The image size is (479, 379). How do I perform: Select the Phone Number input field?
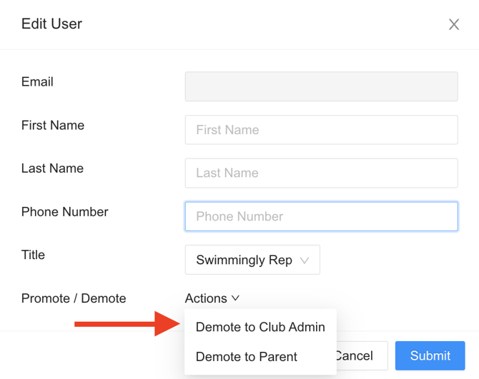(321, 216)
